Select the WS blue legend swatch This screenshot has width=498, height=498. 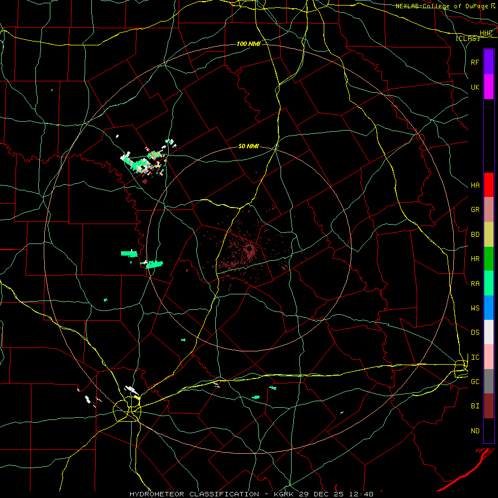point(489,308)
